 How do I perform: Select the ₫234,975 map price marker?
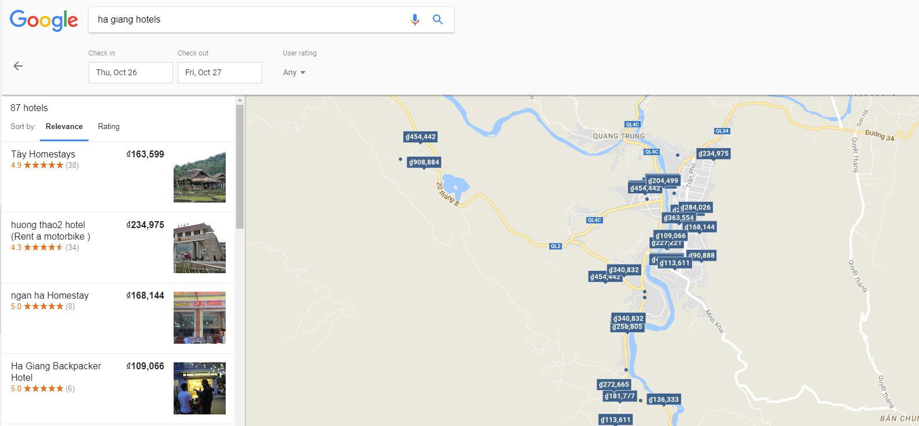click(714, 153)
